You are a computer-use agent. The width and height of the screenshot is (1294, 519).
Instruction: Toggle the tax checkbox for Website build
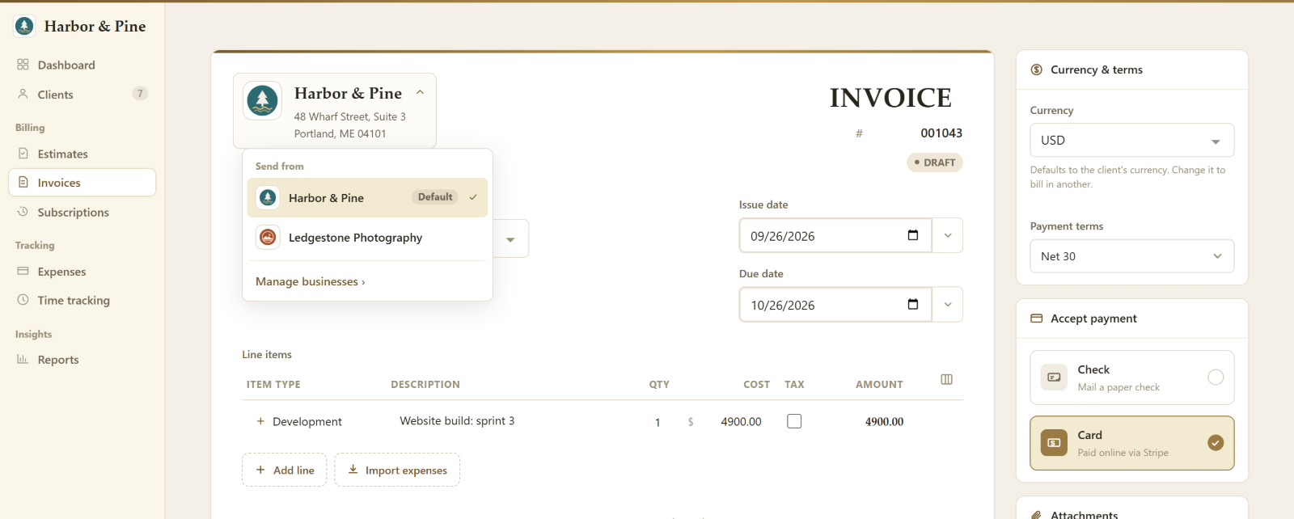tap(794, 421)
